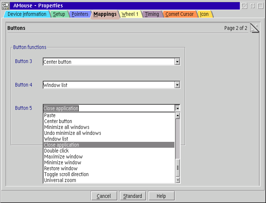Click the Button 3 Center button field

tap(109, 62)
